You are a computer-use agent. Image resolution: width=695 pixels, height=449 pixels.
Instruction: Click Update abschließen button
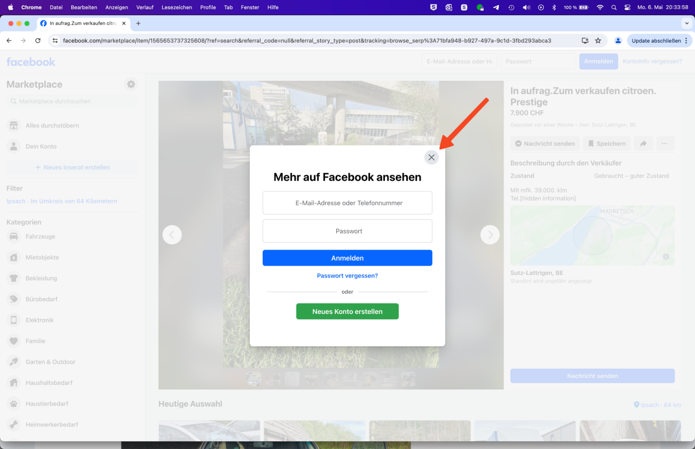click(659, 40)
